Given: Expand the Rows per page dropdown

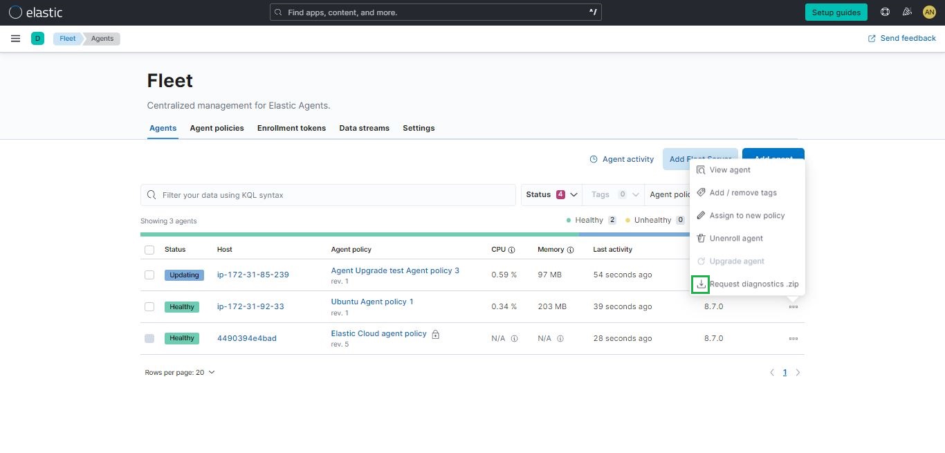Looking at the screenshot, I should [180, 372].
